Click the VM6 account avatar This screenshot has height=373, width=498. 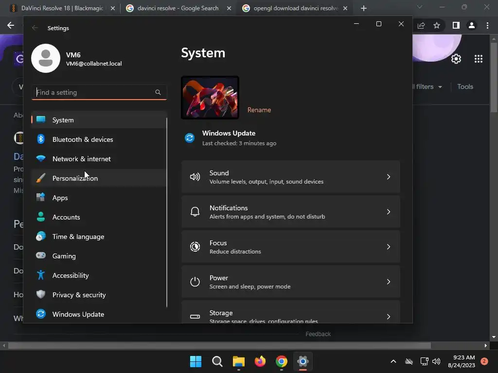point(46,58)
